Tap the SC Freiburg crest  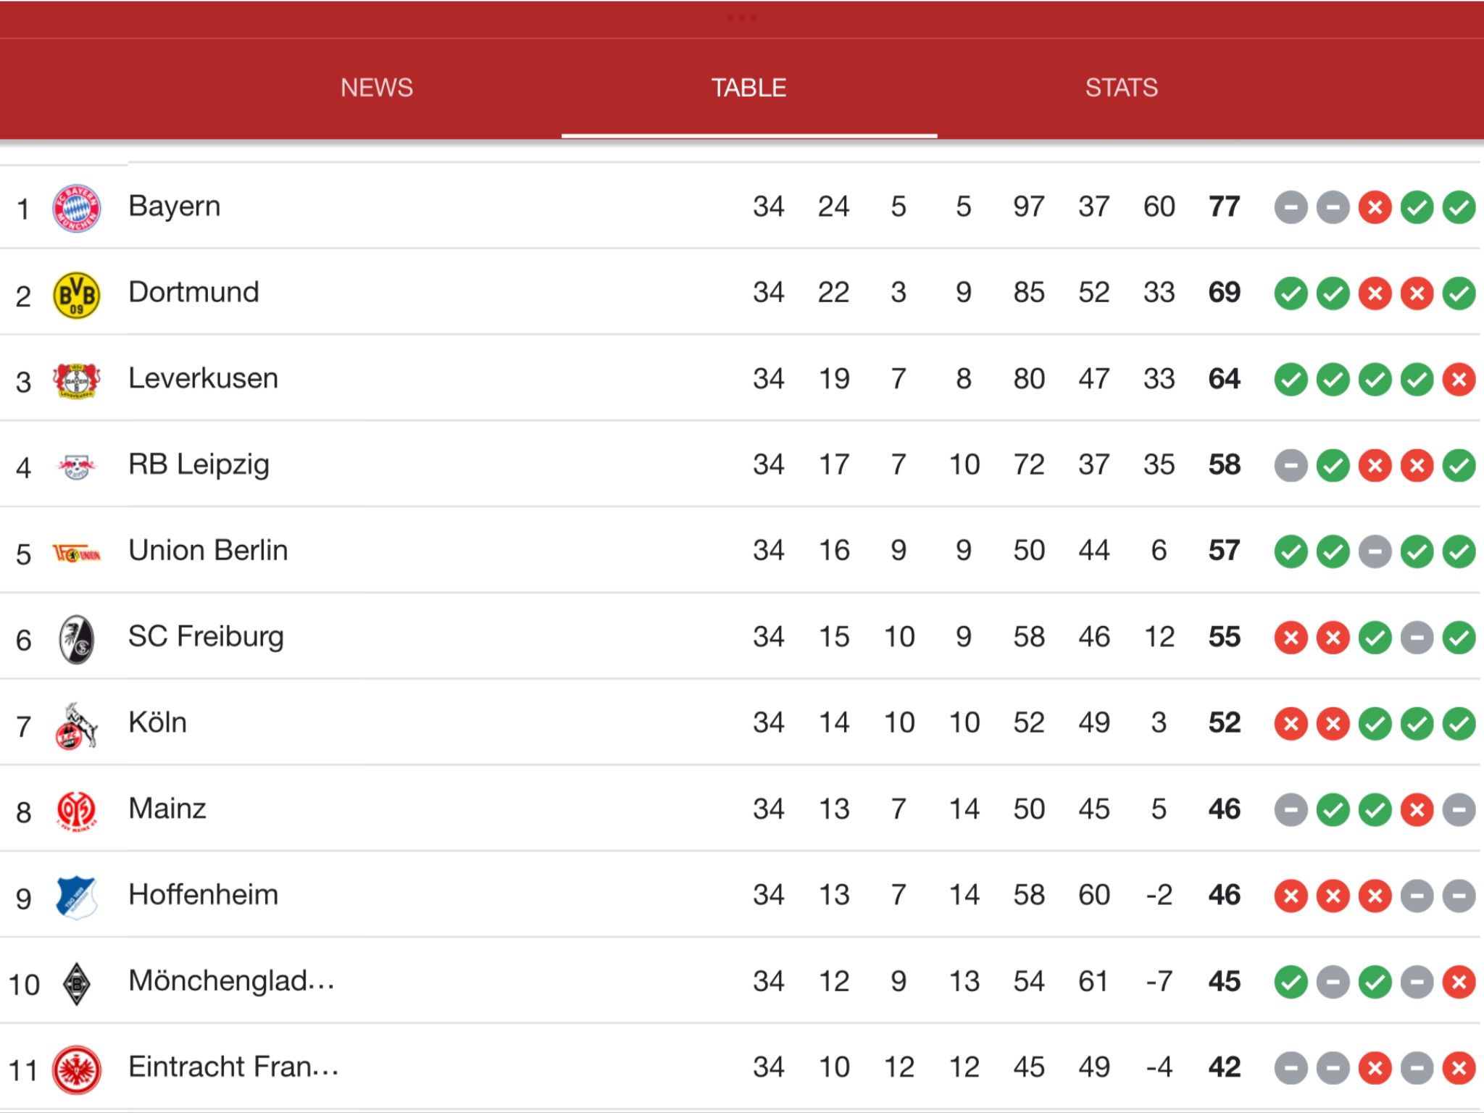tap(76, 639)
